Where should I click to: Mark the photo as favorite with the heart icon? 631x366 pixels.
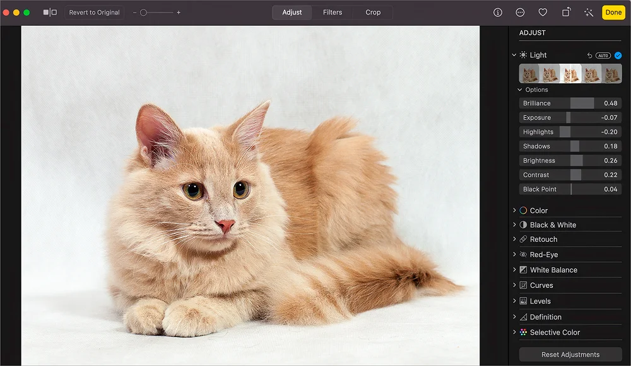coord(543,13)
